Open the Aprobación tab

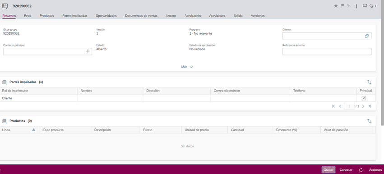pyautogui.click(x=193, y=16)
